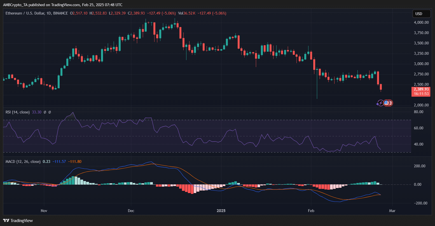The width and height of the screenshot is (435, 226).
Task: Click the front US flag economic event icon
Action: point(386,103)
